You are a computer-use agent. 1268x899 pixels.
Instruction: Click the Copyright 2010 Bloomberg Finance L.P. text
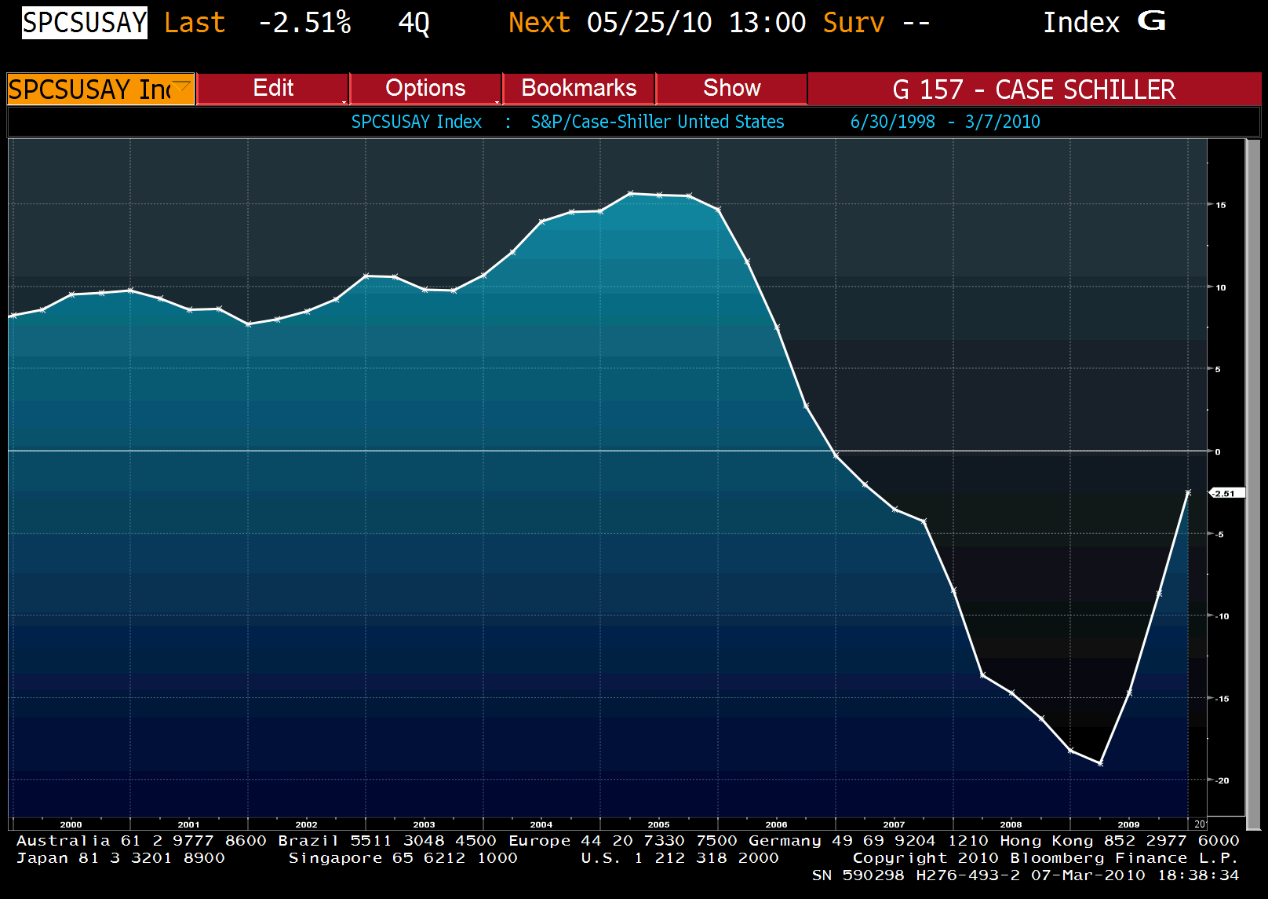pos(1046,858)
